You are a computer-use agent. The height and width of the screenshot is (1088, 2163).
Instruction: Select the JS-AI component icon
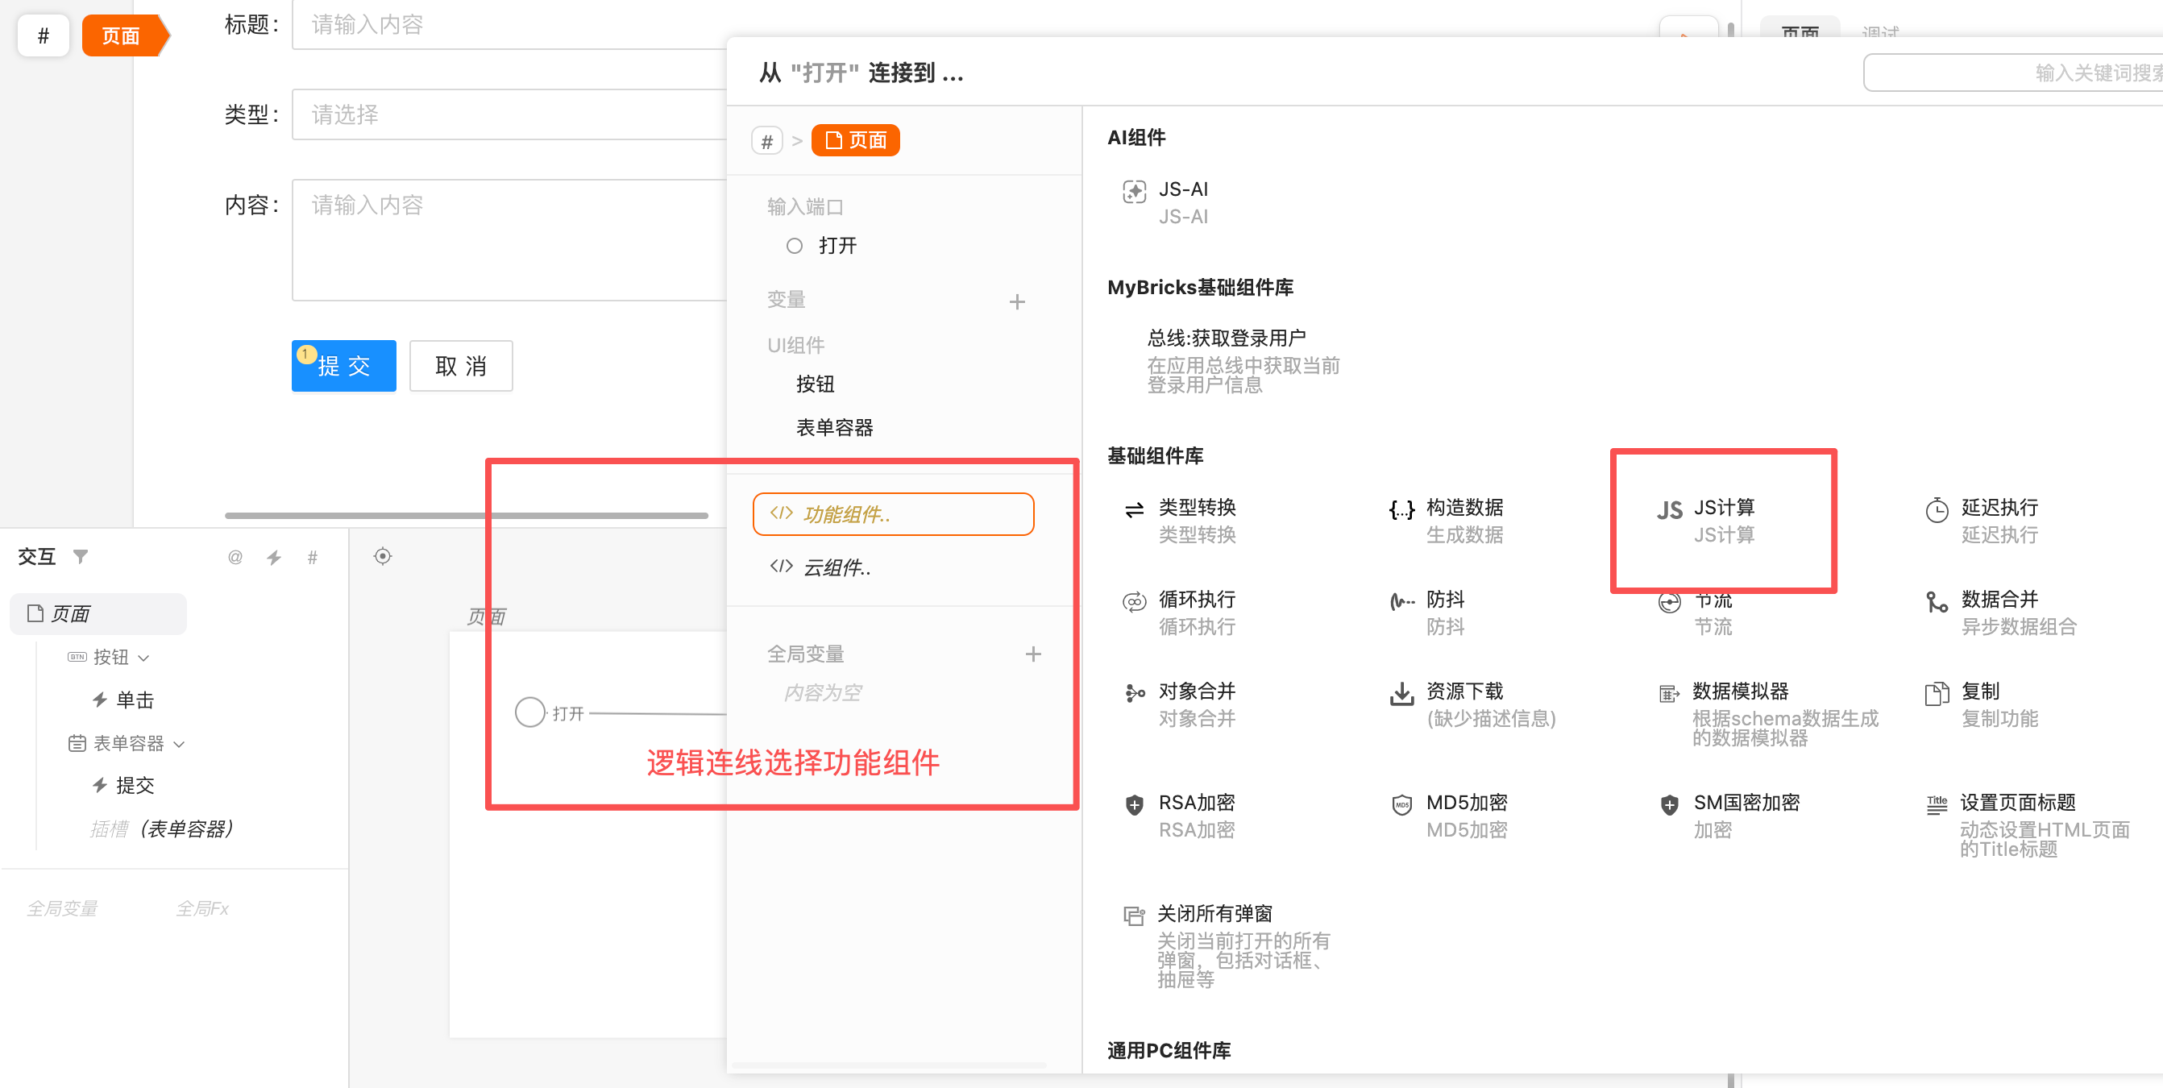coord(1134,193)
